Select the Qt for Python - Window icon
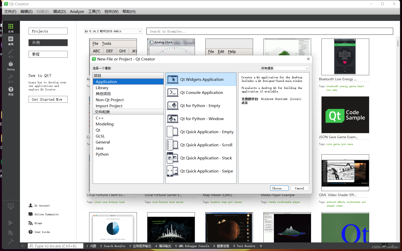Image resolution: width=402 pixels, height=251 pixels. pyautogui.click(x=173, y=119)
